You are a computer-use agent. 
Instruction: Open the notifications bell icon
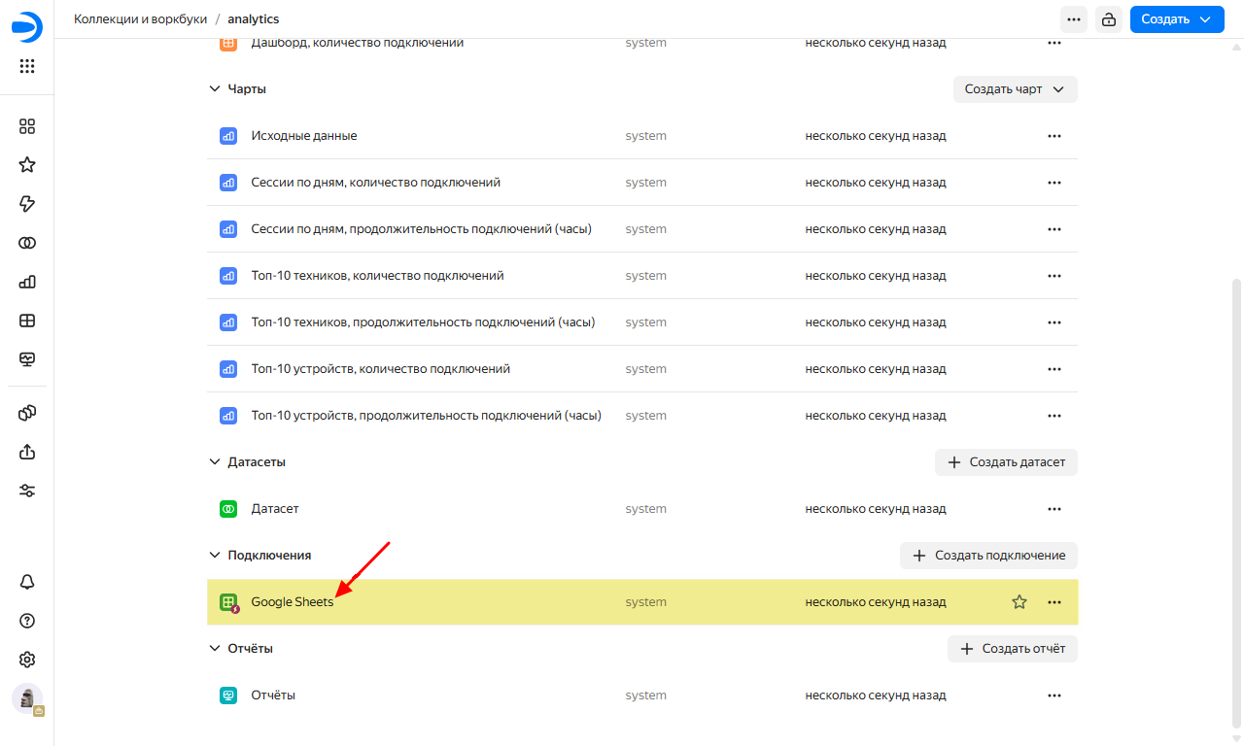click(27, 582)
